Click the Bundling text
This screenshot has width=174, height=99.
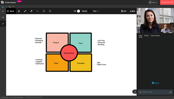pos(100,44)
